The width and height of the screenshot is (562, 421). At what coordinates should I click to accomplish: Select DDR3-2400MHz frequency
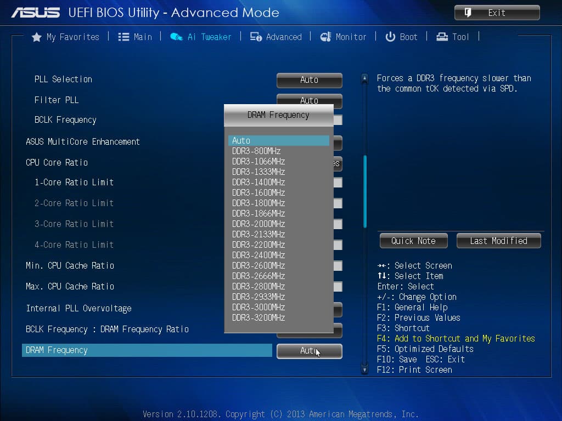(278, 255)
